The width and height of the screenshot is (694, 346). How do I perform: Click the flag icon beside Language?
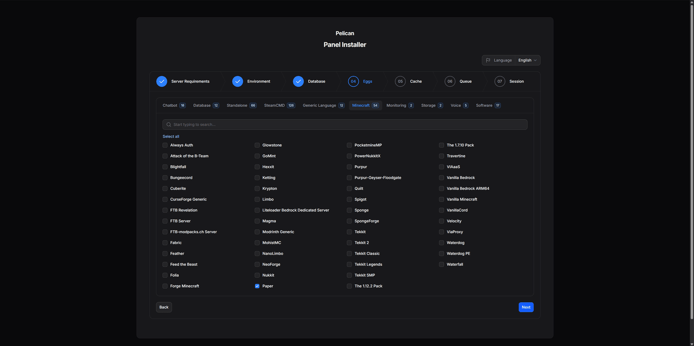coord(488,60)
